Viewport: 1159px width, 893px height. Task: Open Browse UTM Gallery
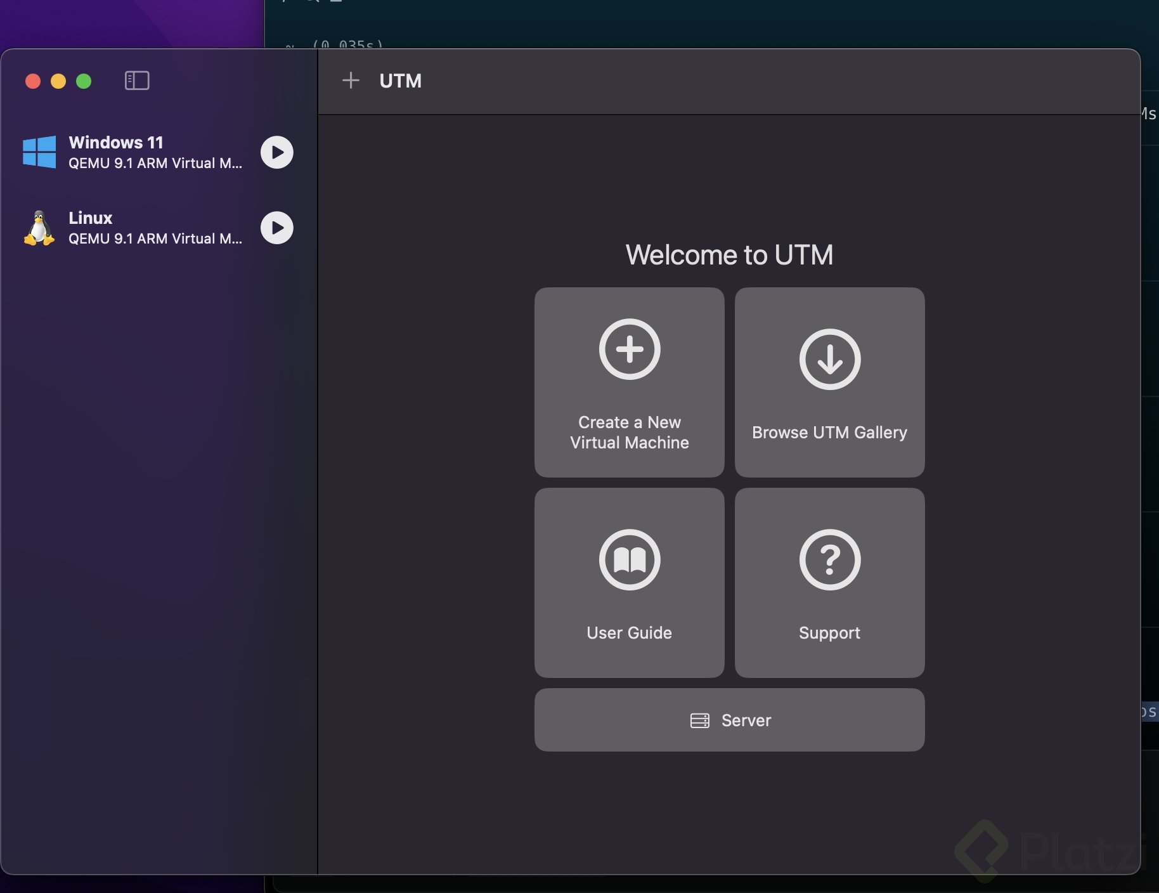tap(830, 382)
